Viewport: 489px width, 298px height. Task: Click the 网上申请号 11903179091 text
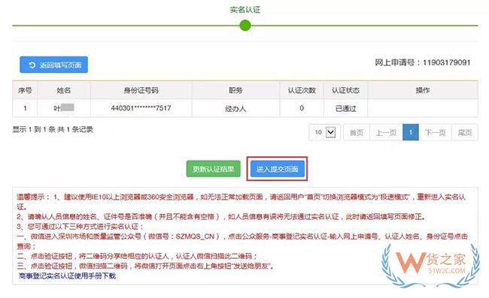pyautogui.click(x=423, y=62)
